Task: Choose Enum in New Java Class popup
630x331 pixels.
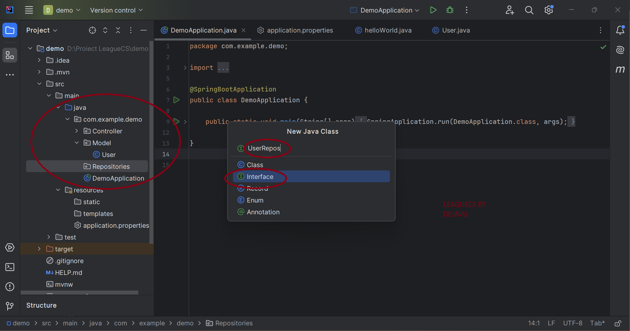Action: pos(311,200)
